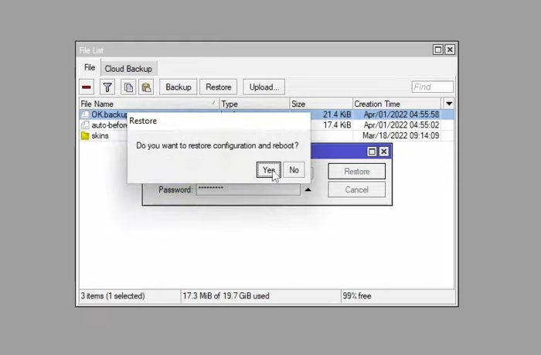Click the Paste clipboard icon
Image resolution: width=541 pixels, height=355 pixels.
pyautogui.click(x=146, y=87)
